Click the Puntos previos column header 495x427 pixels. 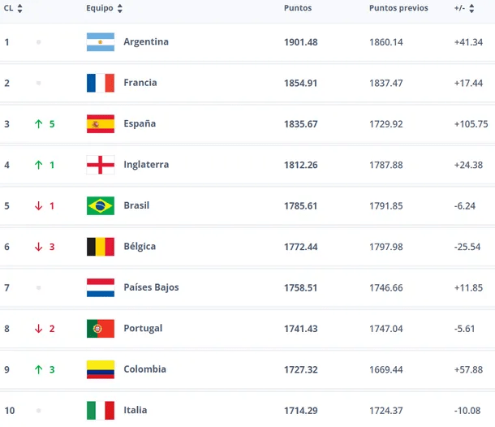point(398,8)
